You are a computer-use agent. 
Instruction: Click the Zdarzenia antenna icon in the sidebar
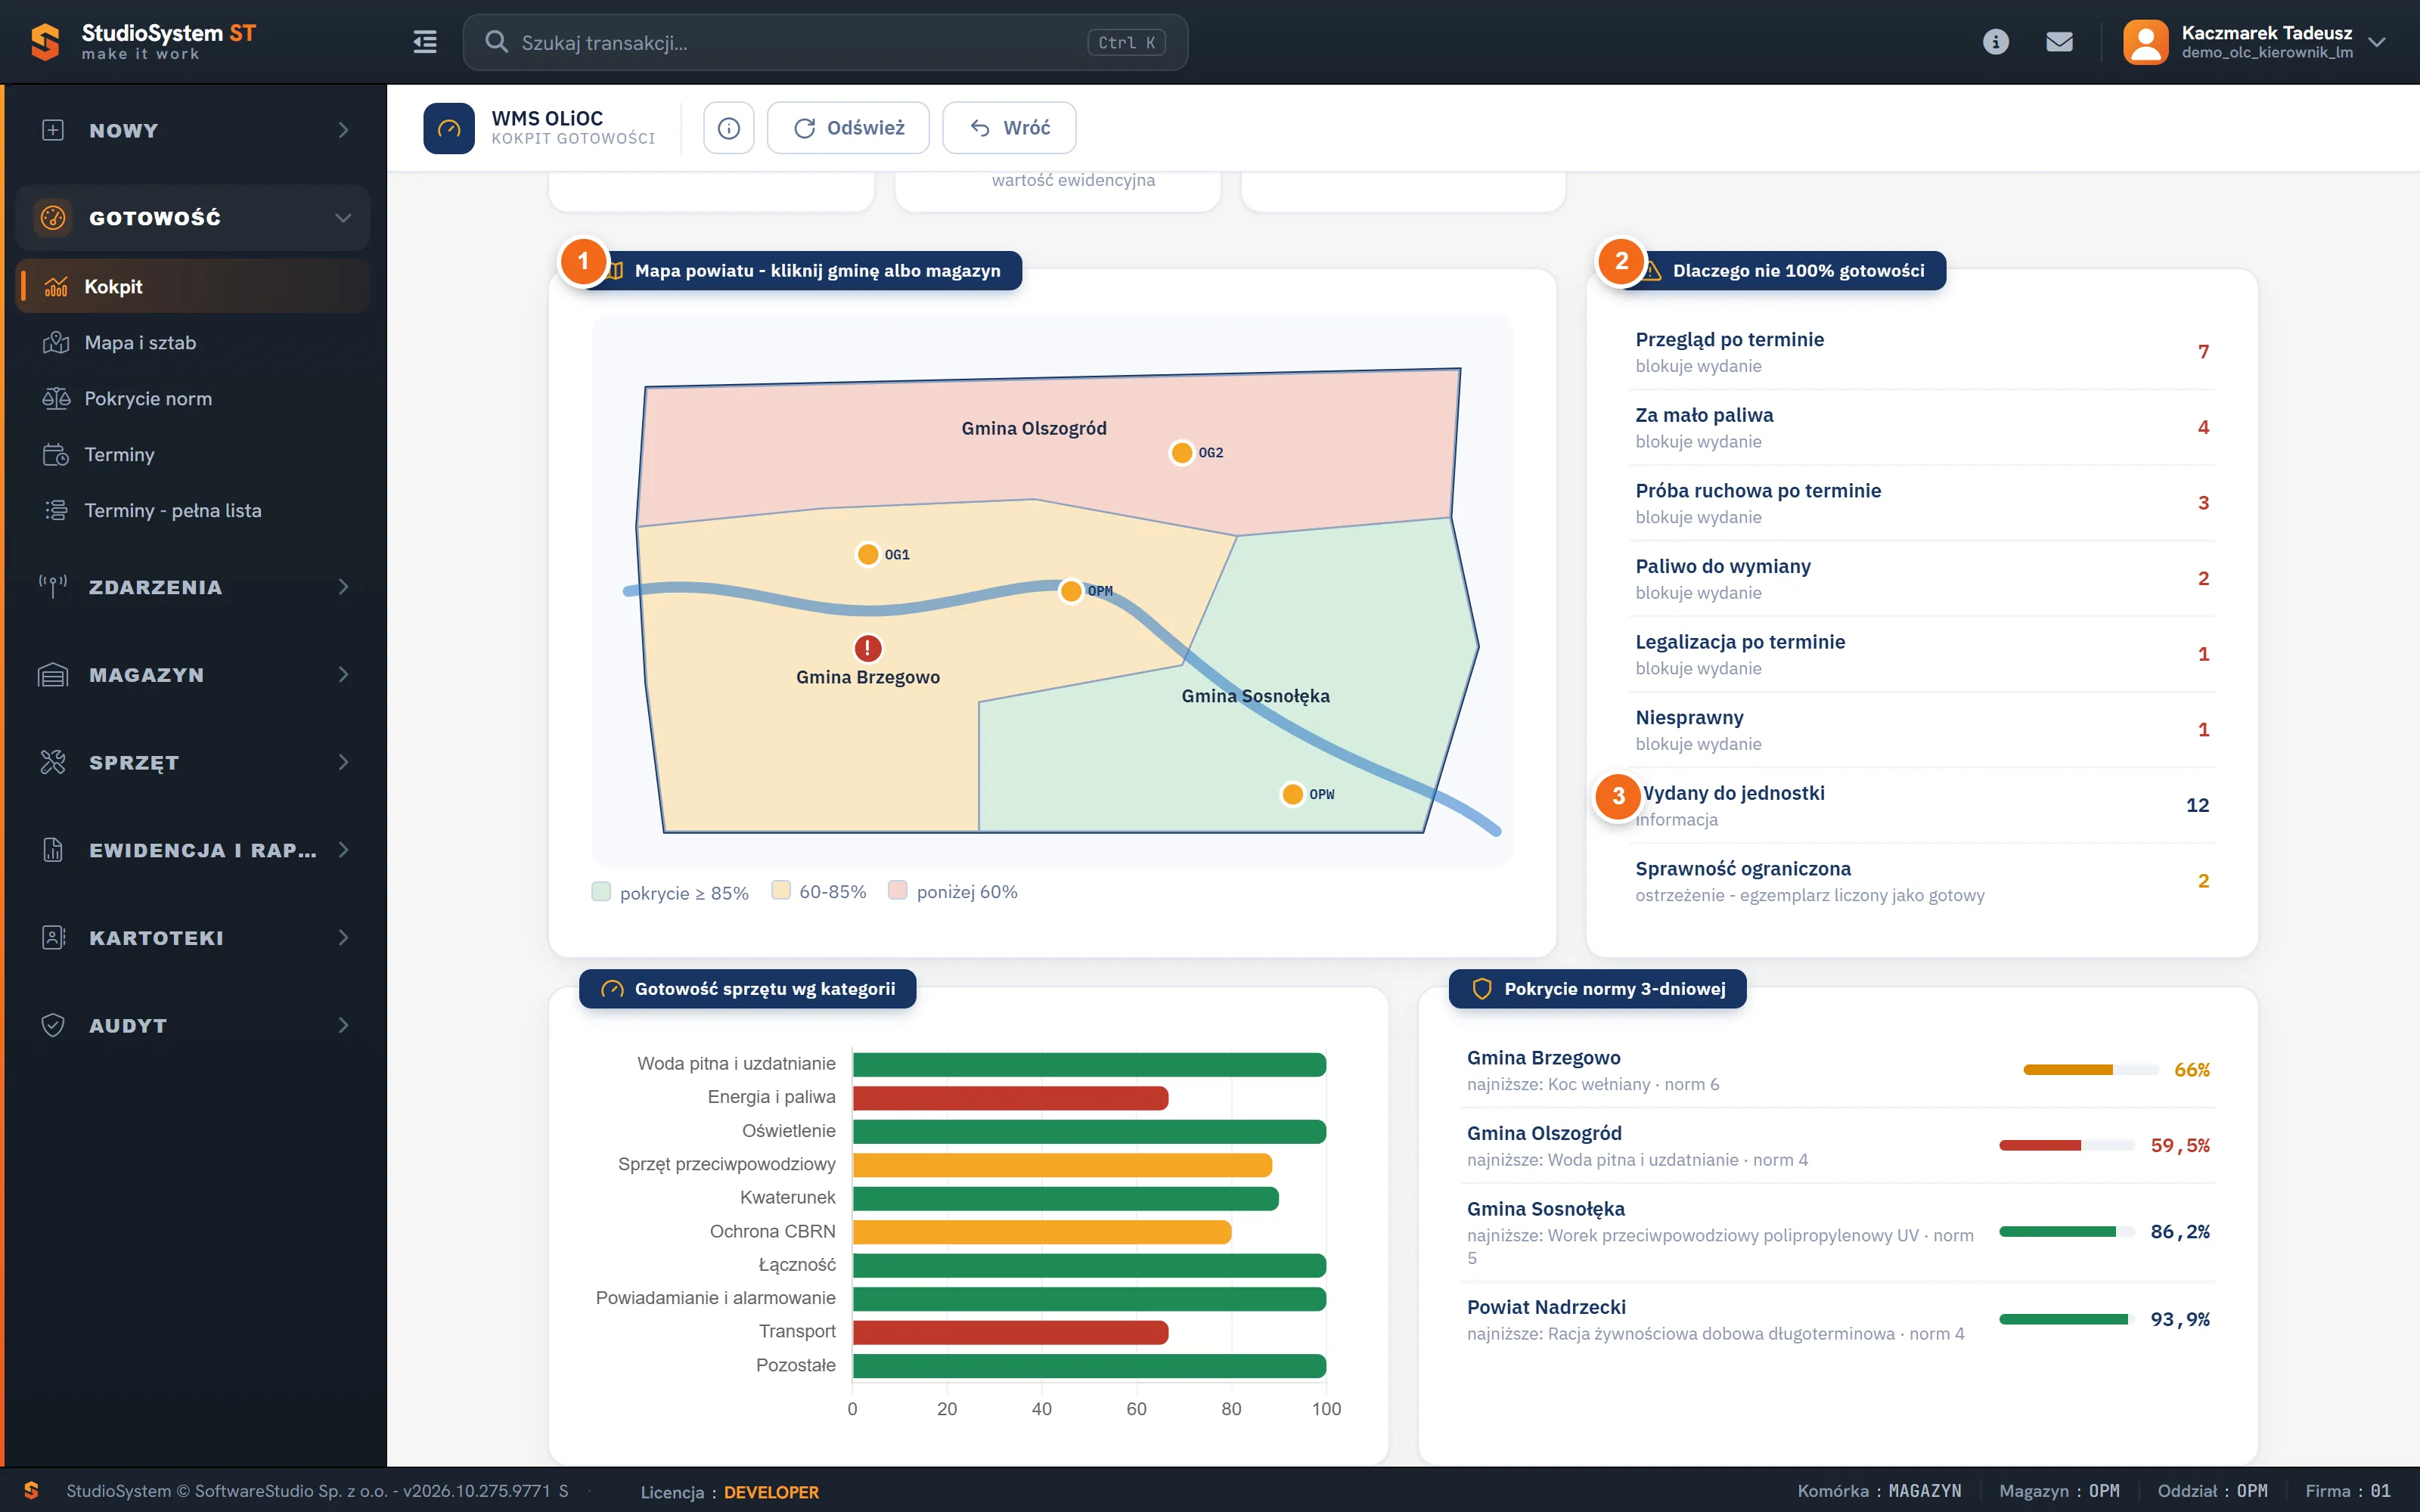(x=53, y=587)
